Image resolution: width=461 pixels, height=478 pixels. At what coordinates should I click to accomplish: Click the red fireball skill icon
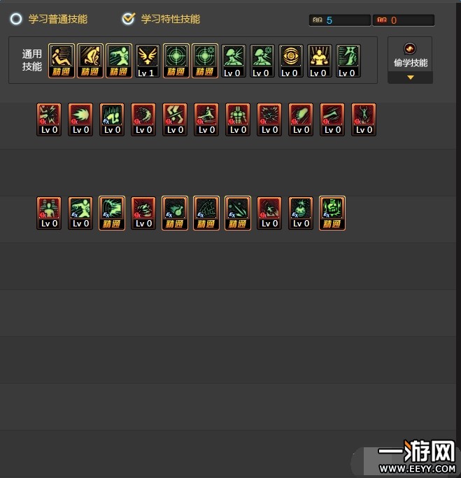(80, 119)
